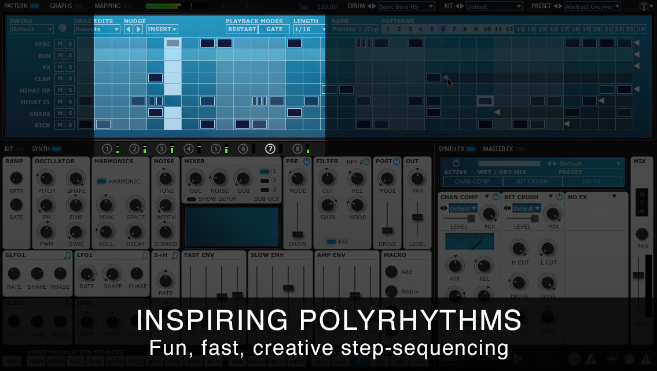Open the DRUM Basic Bass HS dropdown

tap(406, 7)
